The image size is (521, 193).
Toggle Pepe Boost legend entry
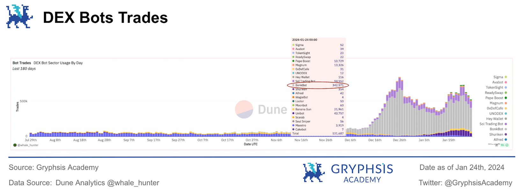coord(496,98)
